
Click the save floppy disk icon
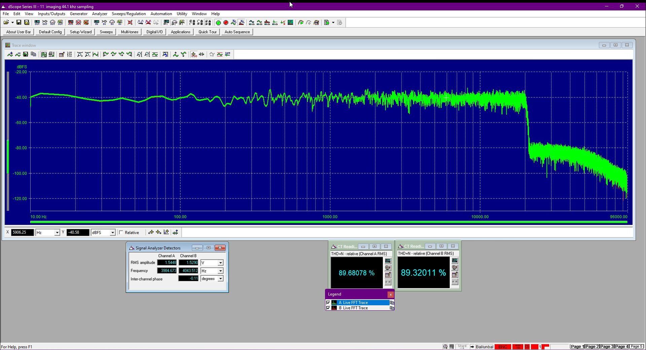19,23
